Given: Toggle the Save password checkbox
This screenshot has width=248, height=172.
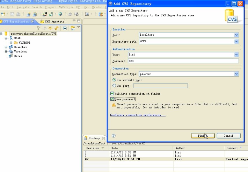Looking at the screenshot, I should tap(112, 99).
